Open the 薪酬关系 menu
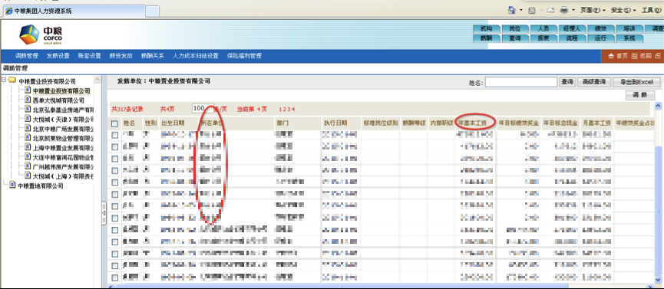This screenshot has width=664, height=289. click(x=153, y=56)
